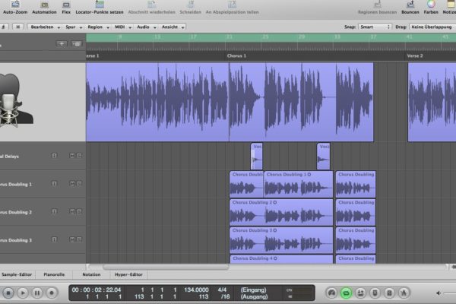Click the Play transport button
Viewport: 456px width, 304px height.
tap(23, 293)
